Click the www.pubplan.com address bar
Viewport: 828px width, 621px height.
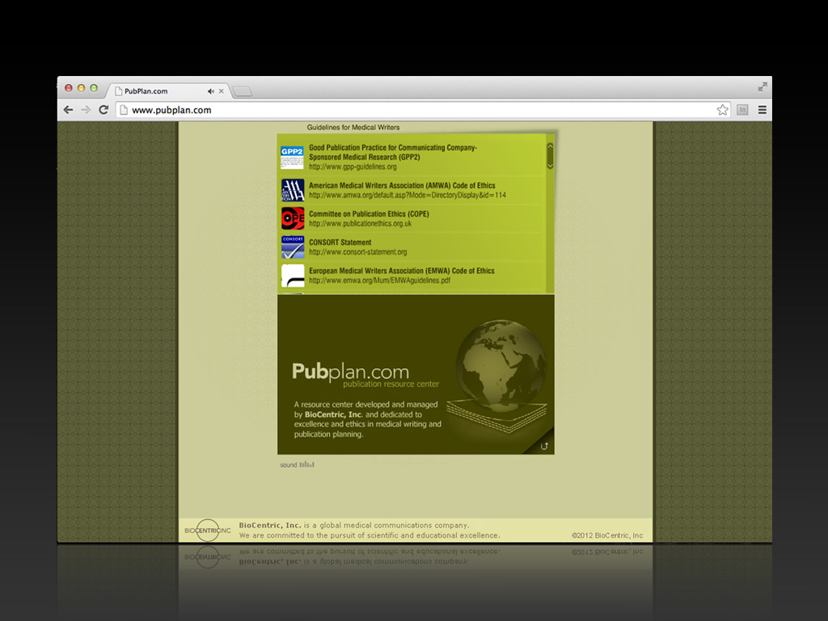(422, 110)
